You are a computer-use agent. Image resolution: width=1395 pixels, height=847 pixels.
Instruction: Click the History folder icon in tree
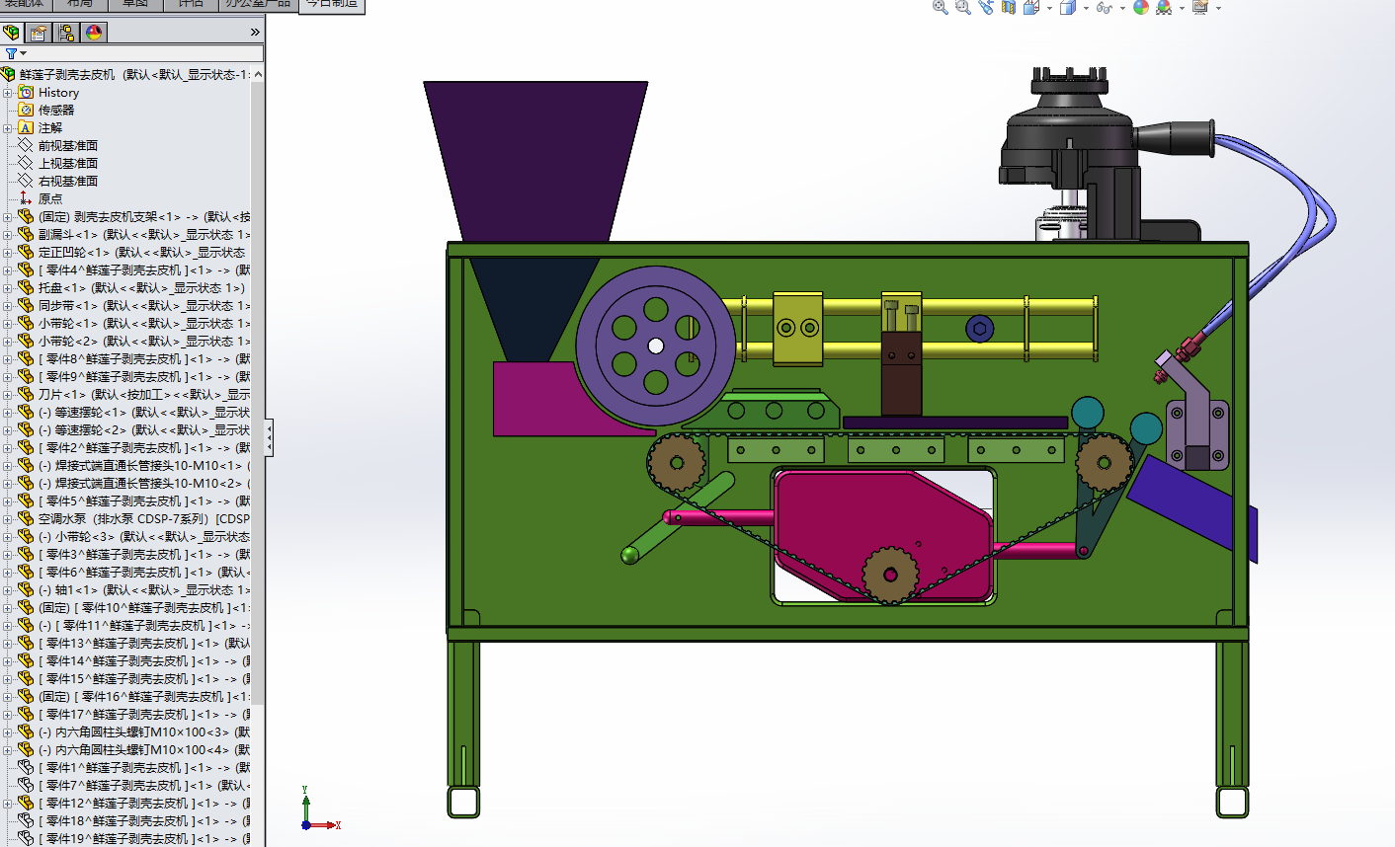pyautogui.click(x=26, y=92)
